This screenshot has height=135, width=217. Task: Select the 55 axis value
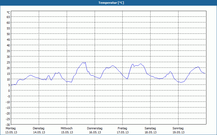click(x=8, y=28)
